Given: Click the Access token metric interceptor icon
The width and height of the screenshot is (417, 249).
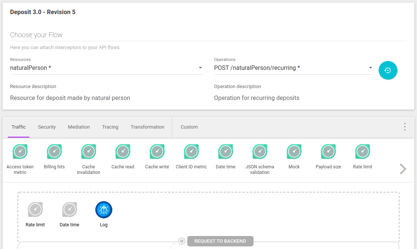Looking at the screenshot, I should click(20, 152).
